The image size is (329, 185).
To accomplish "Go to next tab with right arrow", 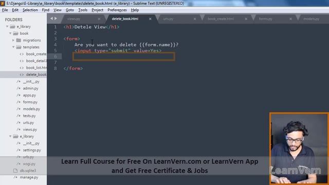I will click(56, 18).
